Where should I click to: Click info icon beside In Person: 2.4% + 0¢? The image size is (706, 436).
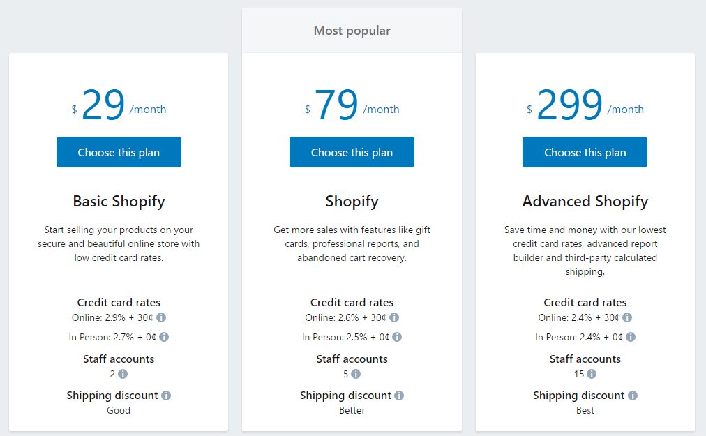point(631,337)
